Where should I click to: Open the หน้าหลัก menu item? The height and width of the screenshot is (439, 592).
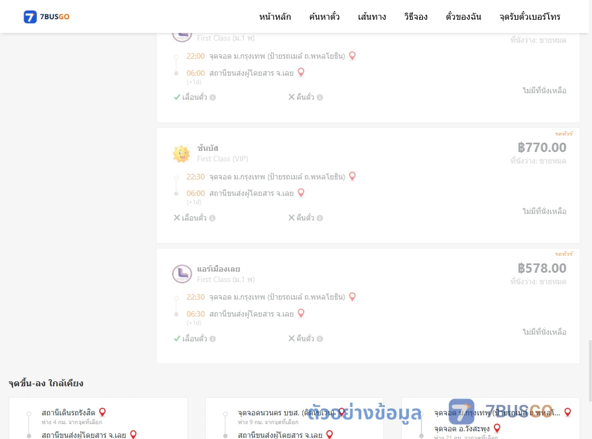(275, 16)
